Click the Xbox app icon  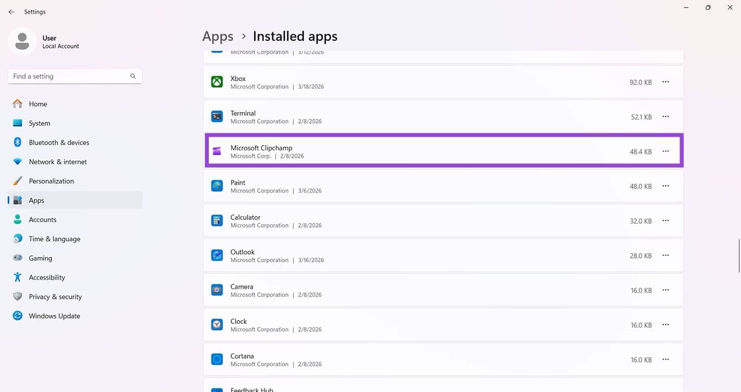(x=217, y=82)
